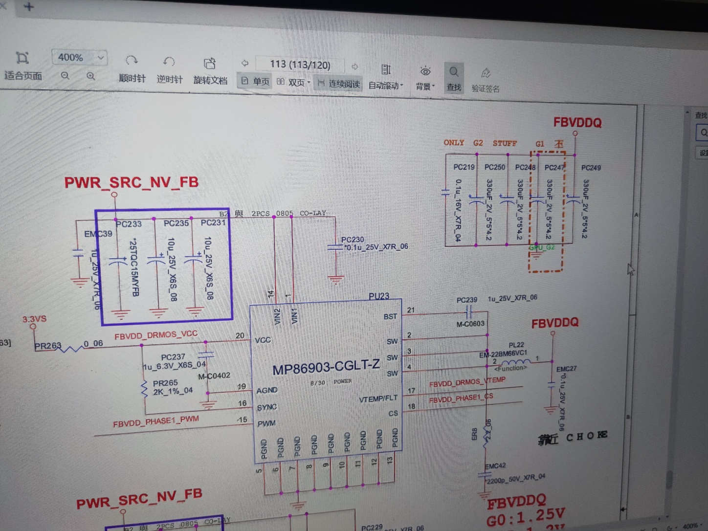This screenshot has width=708, height=531.
Task: Toggle Single Page (单页) view
Action: click(x=255, y=82)
